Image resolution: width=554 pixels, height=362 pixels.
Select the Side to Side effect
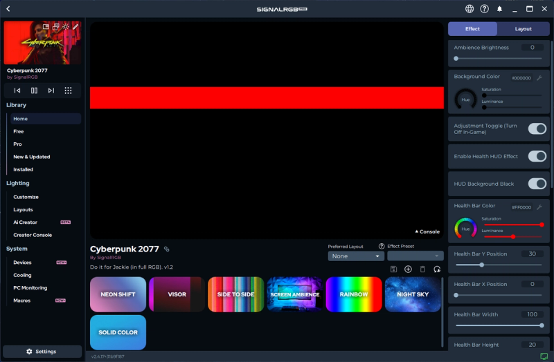[235, 294]
